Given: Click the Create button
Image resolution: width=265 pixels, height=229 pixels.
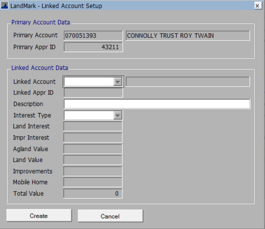Looking at the screenshot, I should (x=39, y=215).
